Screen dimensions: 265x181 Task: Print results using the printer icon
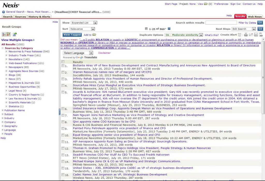246,35
